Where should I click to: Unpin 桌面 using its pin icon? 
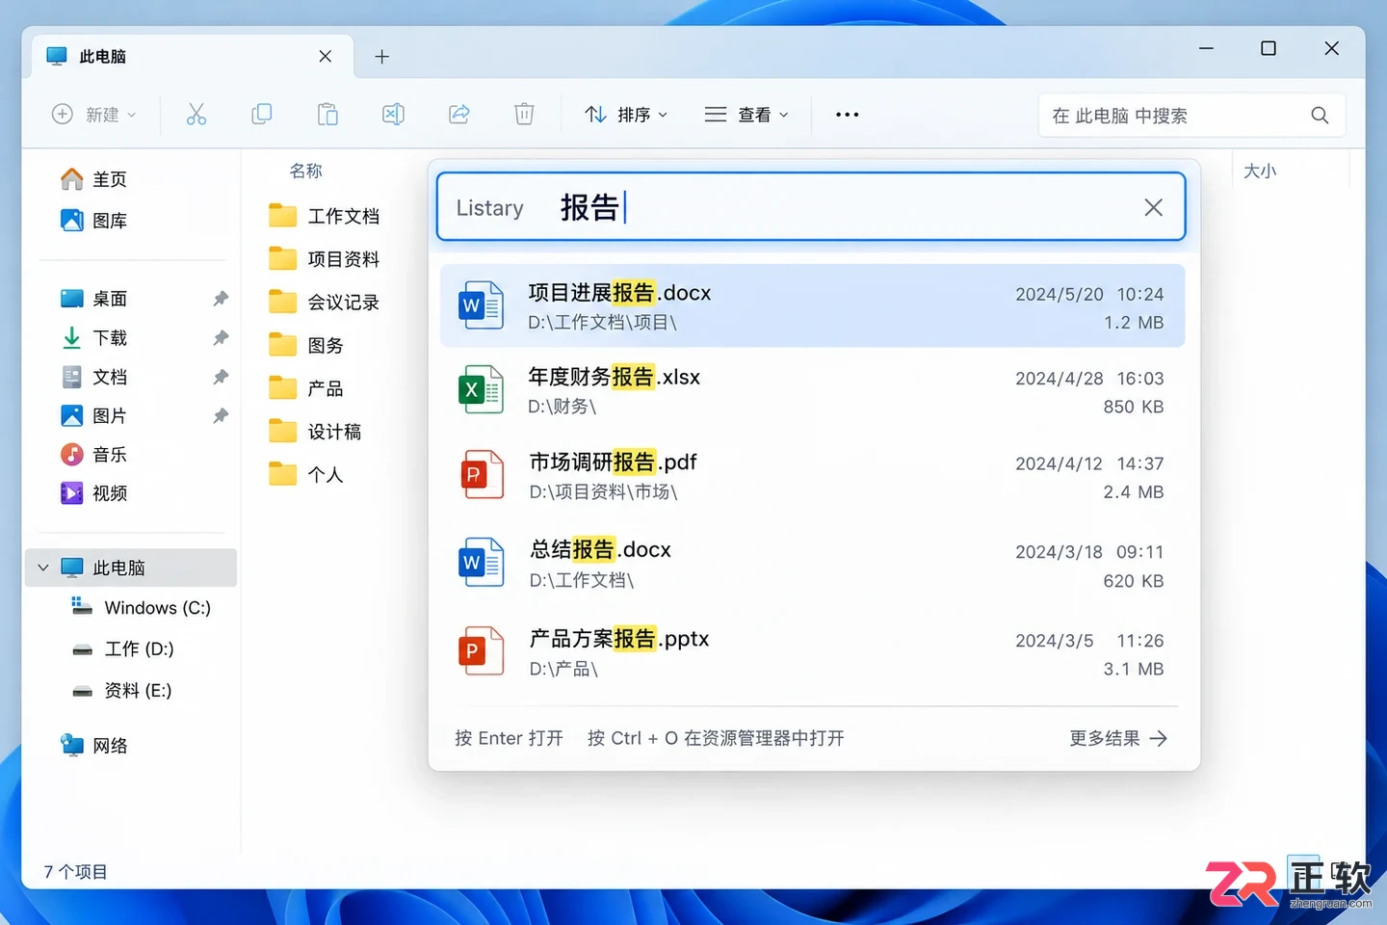[x=221, y=299]
